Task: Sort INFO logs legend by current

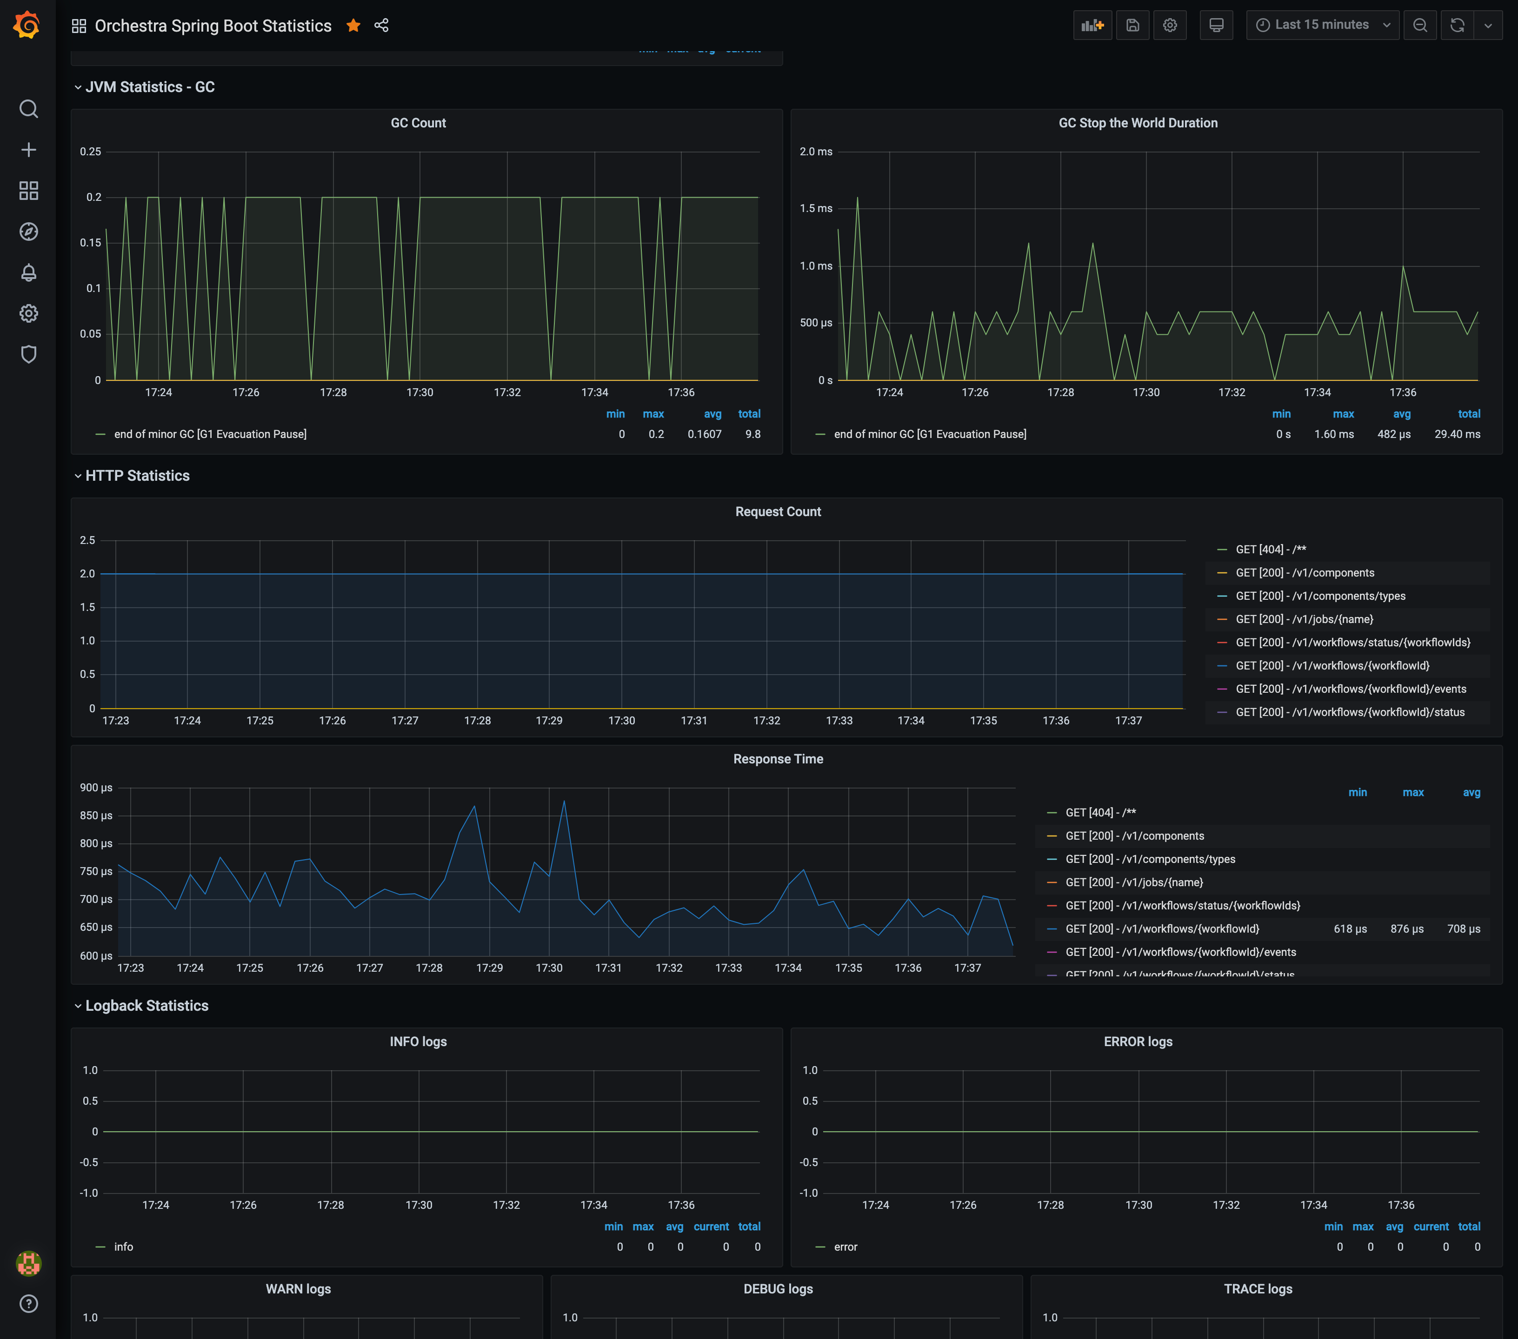Action: point(711,1226)
